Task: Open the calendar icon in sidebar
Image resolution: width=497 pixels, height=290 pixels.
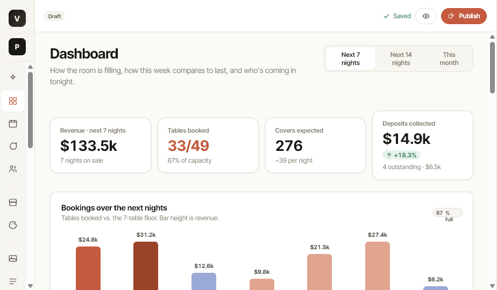Action: click(13, 124)
